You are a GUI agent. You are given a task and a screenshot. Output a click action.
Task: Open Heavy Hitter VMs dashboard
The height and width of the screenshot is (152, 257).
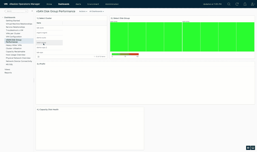click(x=14, y=45)
